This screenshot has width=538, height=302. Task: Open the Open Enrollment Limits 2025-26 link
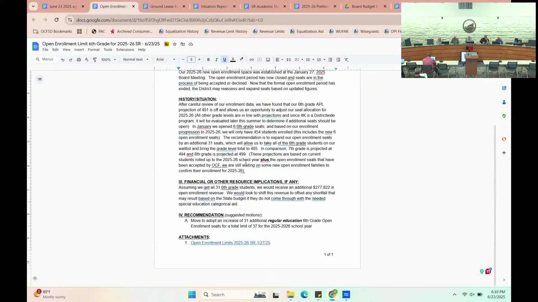(230, 243)
